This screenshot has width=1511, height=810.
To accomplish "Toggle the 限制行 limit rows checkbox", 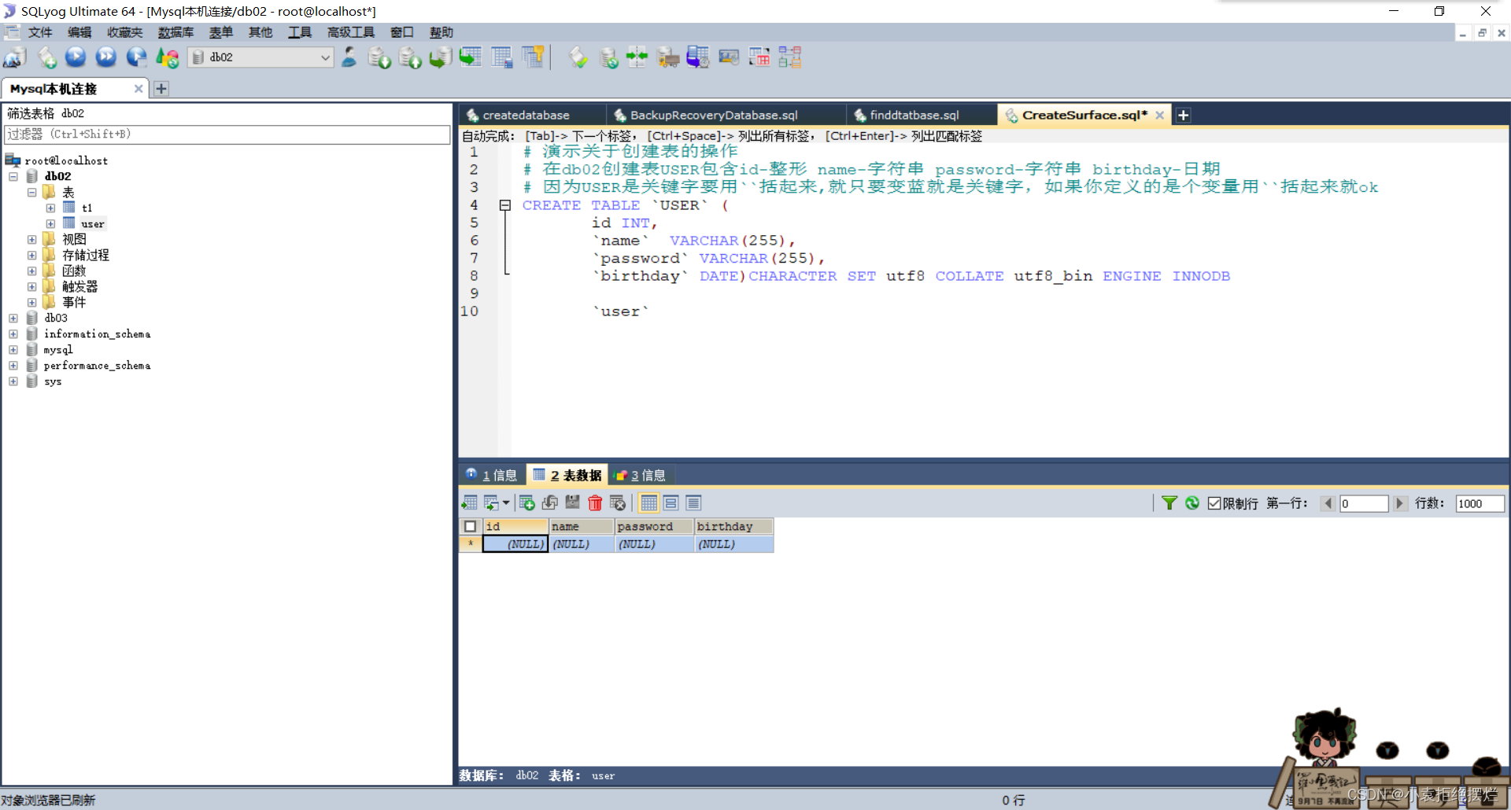I will pyautogui.click(x=1214, y=503).
